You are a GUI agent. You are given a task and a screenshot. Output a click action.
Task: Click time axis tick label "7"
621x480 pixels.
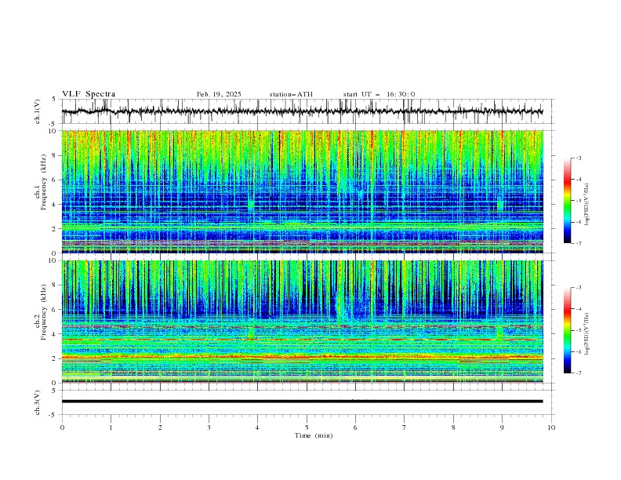tap(405, 427)
